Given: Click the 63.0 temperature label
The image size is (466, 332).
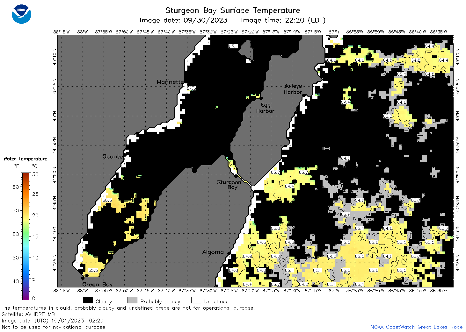Looking at the screenshot, I should [275, 228].
